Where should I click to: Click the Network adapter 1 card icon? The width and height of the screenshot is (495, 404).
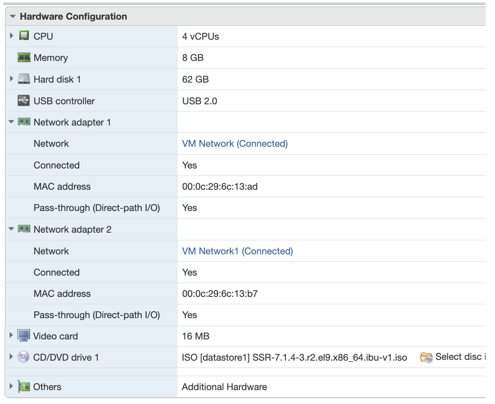coord(24,122)
